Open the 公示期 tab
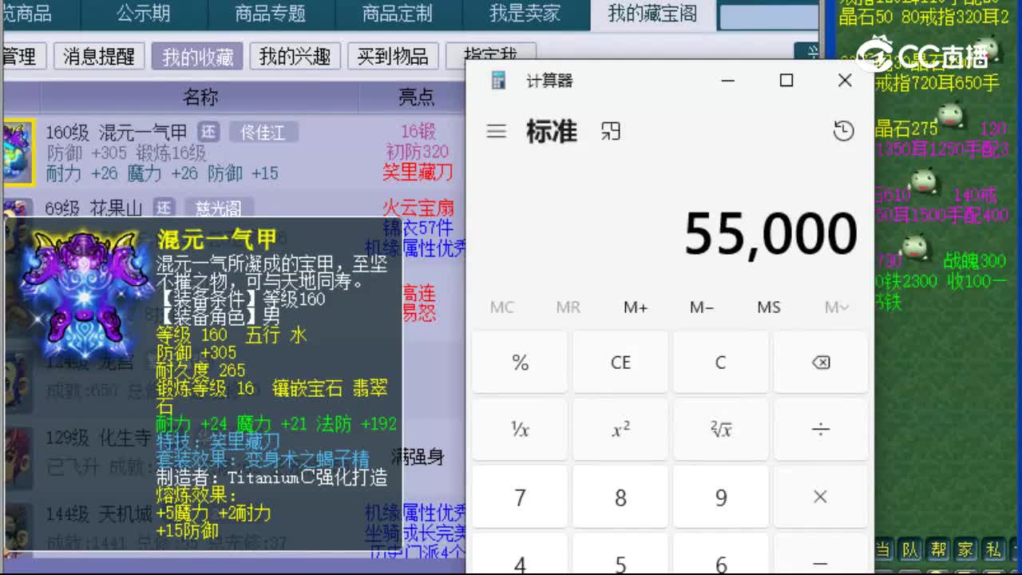The height and width of the screenshot is (575, 1022). click(143, 14)
